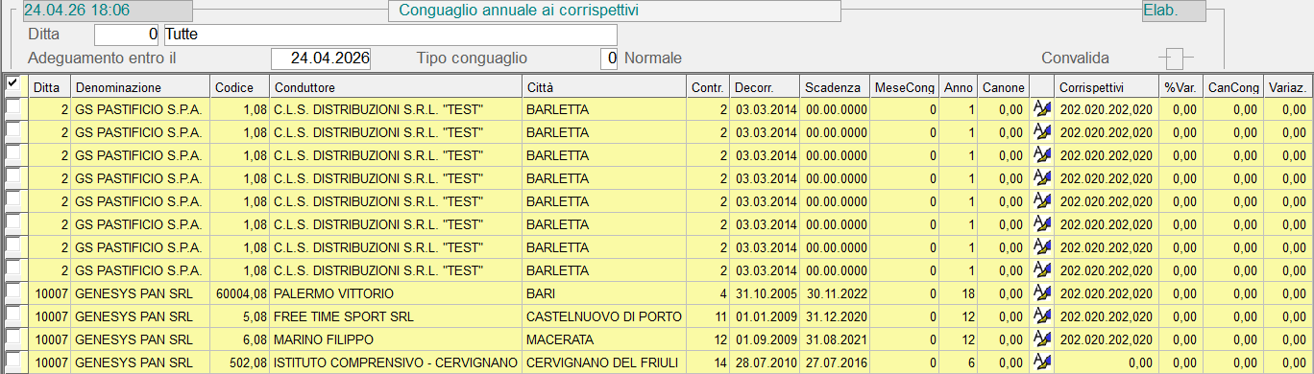The width and height of the screenshot is (1314, 374).
Task: Click the Anno value 6 in ISTITUTO row
Action: point(958,362)
